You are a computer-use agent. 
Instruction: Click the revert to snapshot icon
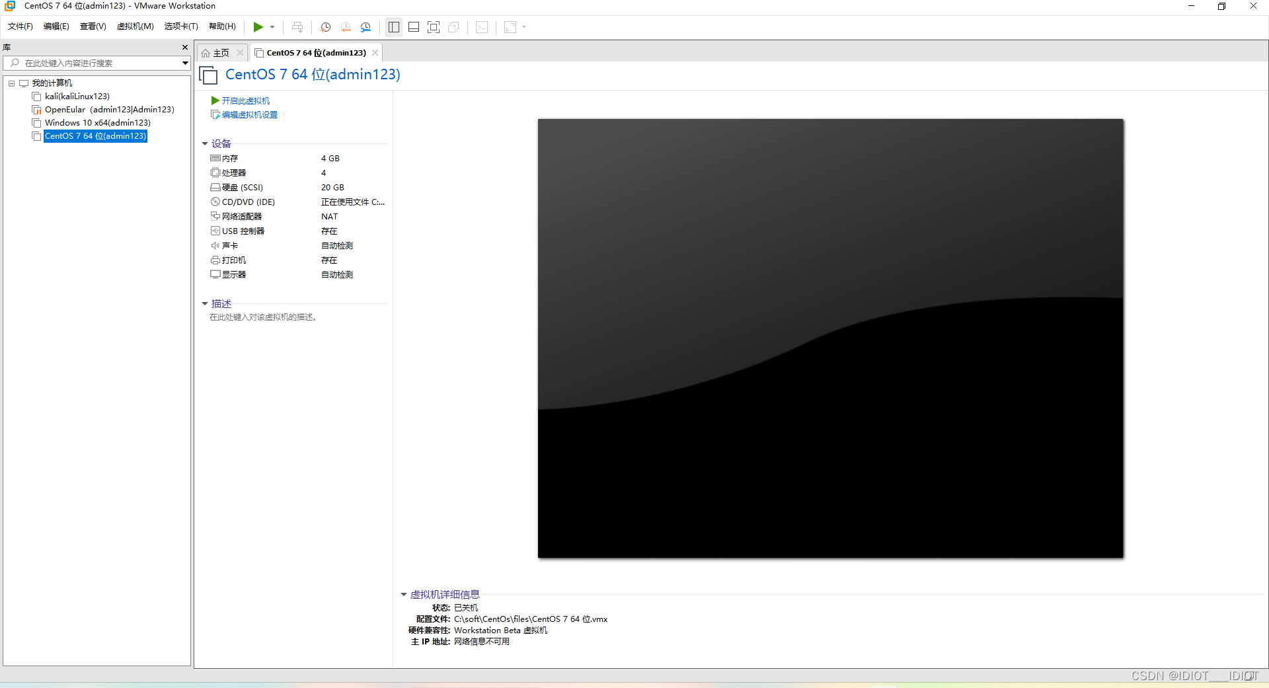(346, 27)
